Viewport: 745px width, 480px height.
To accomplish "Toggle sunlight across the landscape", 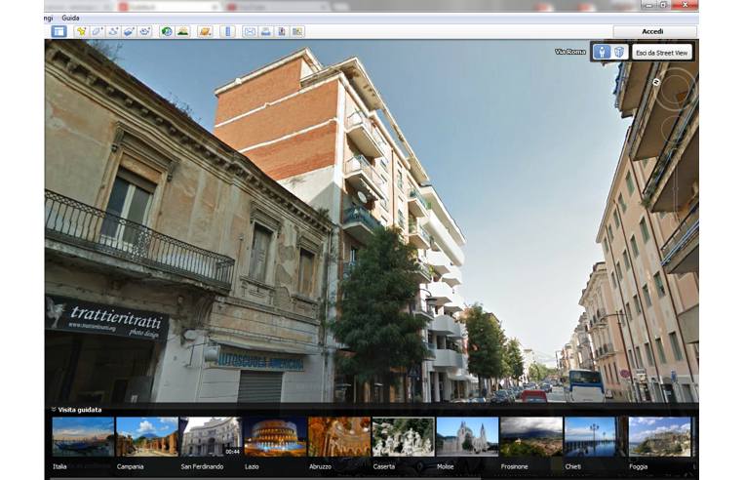I will point(182,31).
